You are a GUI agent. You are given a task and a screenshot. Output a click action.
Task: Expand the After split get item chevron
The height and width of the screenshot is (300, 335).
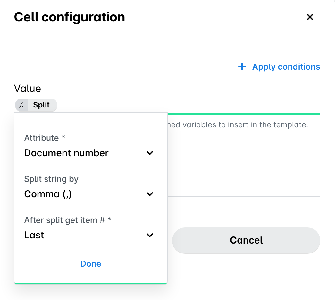150,235
